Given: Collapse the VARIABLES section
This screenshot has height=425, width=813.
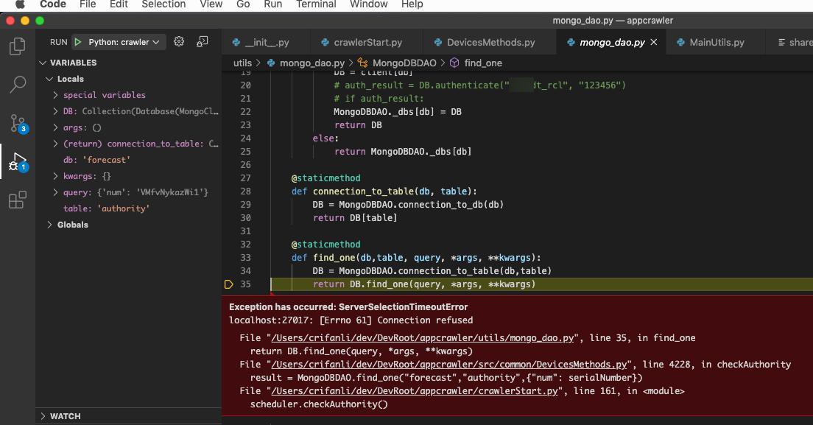Looking at the screenshot, I should (43, 63).
